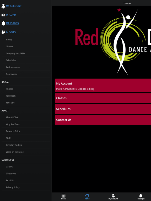151x201 pixels.
Task: Open Facebook under Social
Action: click(x=26, y=96)
